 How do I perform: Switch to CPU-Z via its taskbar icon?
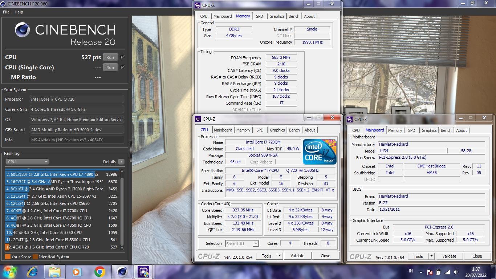pos(143,272)
